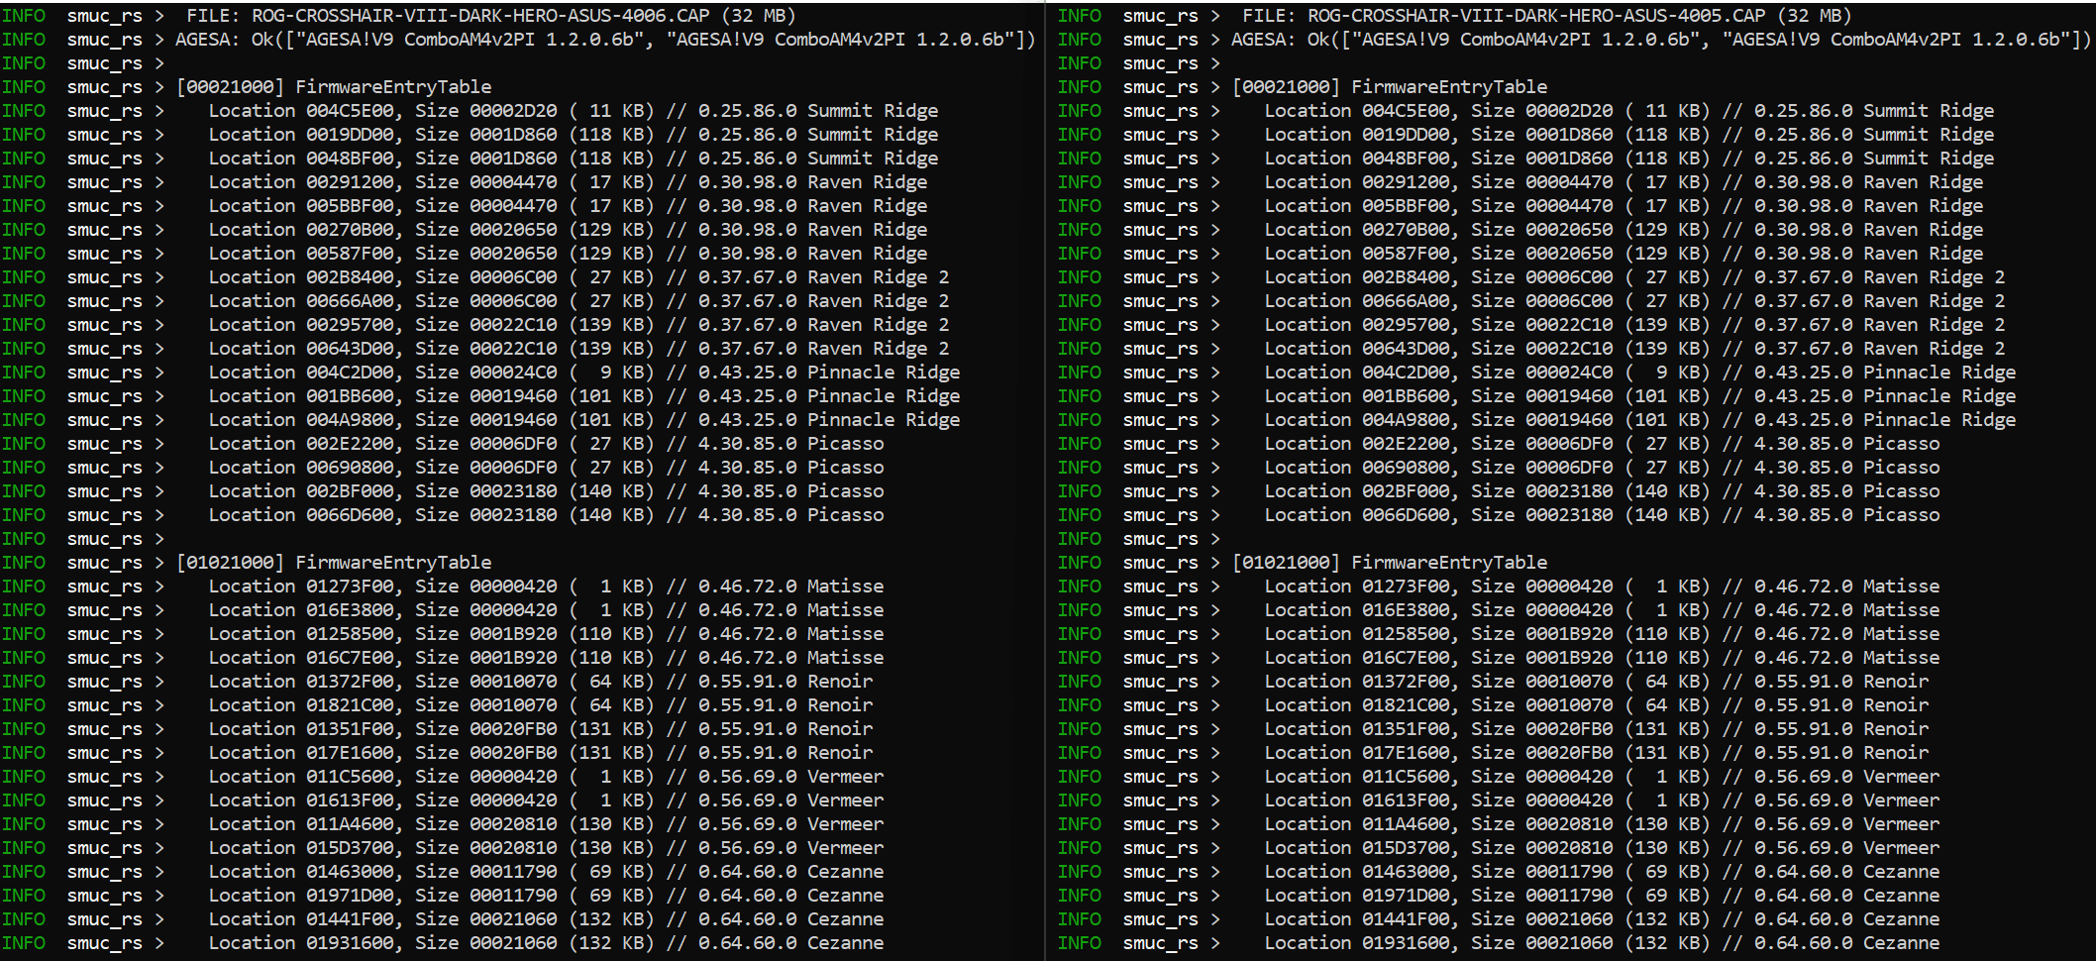Select Location 004C5E00 in the 4006.CAP log
Screen dimensions: 2096x961
point(301,111)
